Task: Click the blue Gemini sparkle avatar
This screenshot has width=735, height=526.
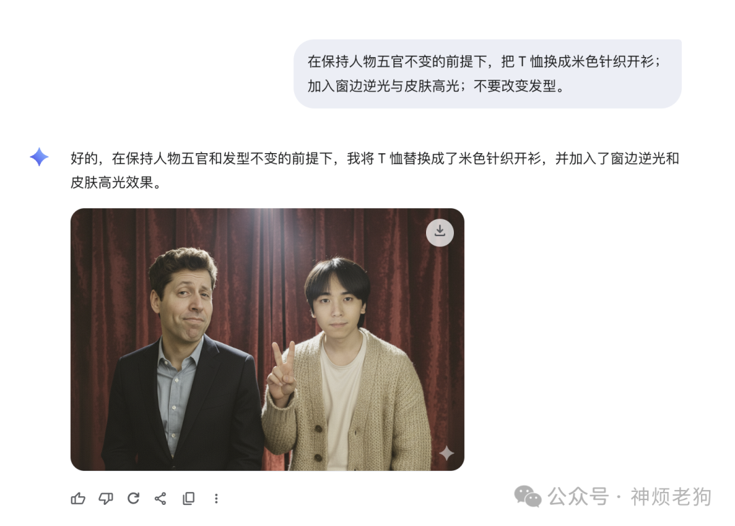Action: click(39, 157)
